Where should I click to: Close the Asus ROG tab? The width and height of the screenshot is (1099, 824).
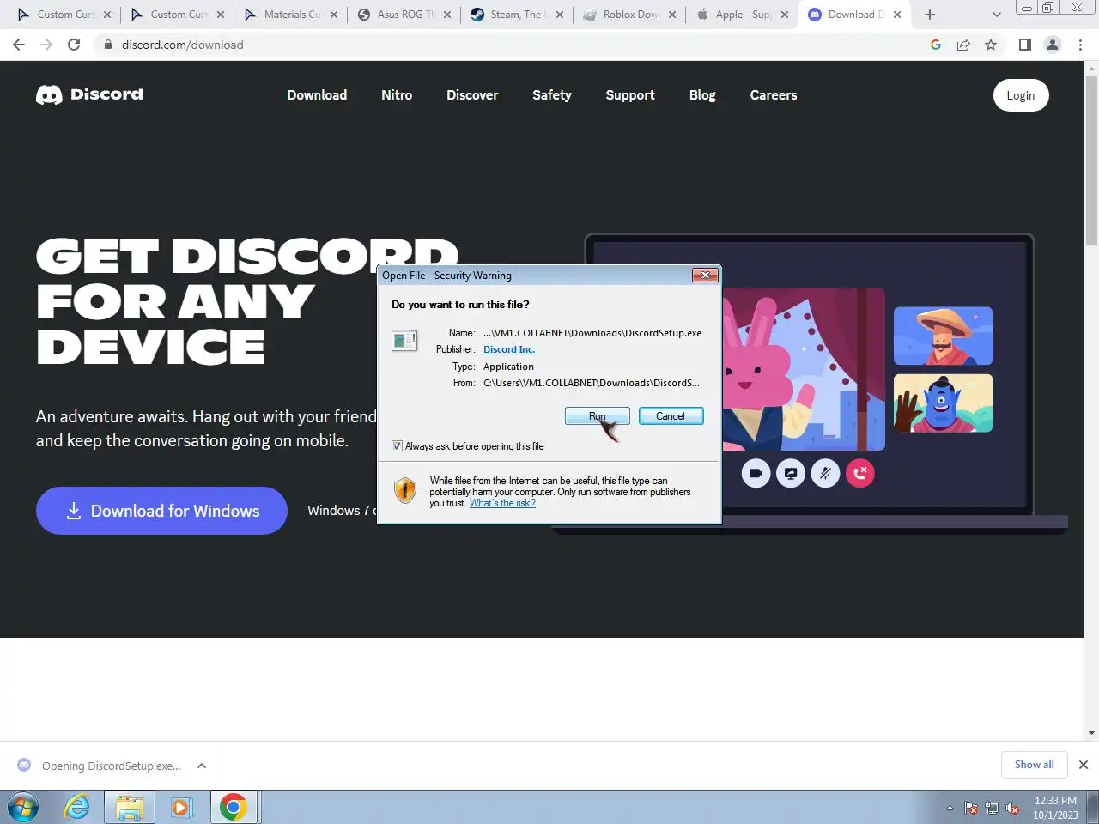[447, 15]
